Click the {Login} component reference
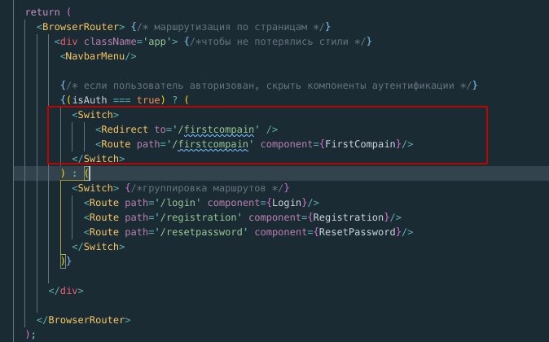The width and height of the screenshot is (549, 342). click(x=287, y=203)
